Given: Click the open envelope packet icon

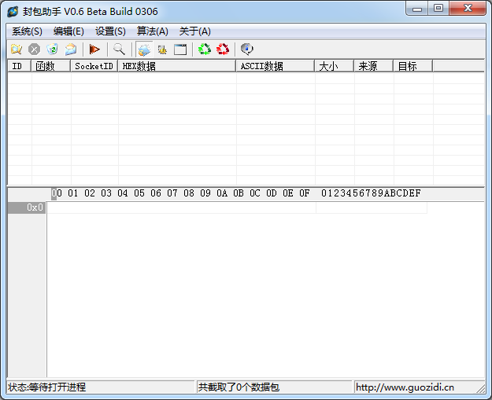Looking at the screenshot, I should pos(71,50).
